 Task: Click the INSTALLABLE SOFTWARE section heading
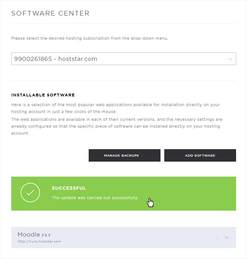tap(43, 95)
